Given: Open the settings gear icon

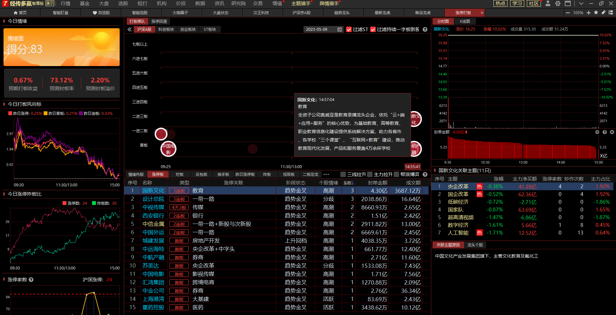Looking at the screenshot, I should click(x=558, y=4).
